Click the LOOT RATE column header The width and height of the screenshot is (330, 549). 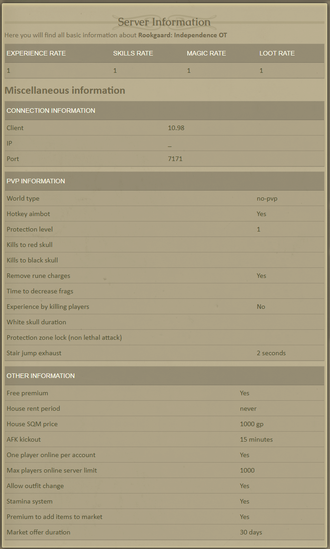277,53
